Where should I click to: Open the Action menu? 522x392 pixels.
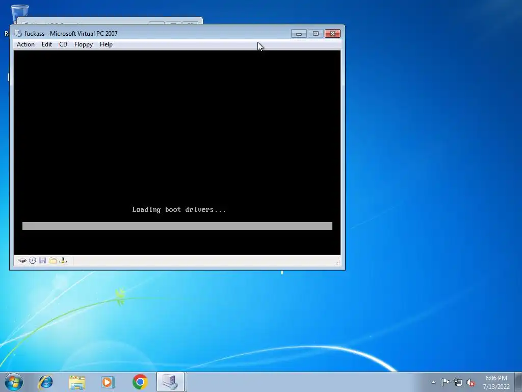pyautogui.click(x=25, y=44)
